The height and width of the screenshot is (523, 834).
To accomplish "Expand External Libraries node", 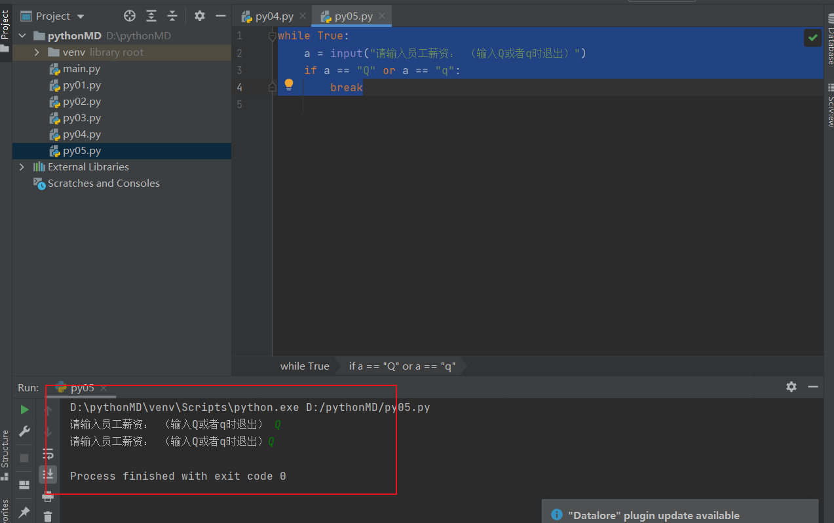I will point(22,167).
